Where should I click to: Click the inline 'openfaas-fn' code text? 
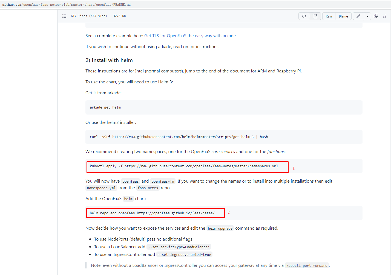[163, 181]
